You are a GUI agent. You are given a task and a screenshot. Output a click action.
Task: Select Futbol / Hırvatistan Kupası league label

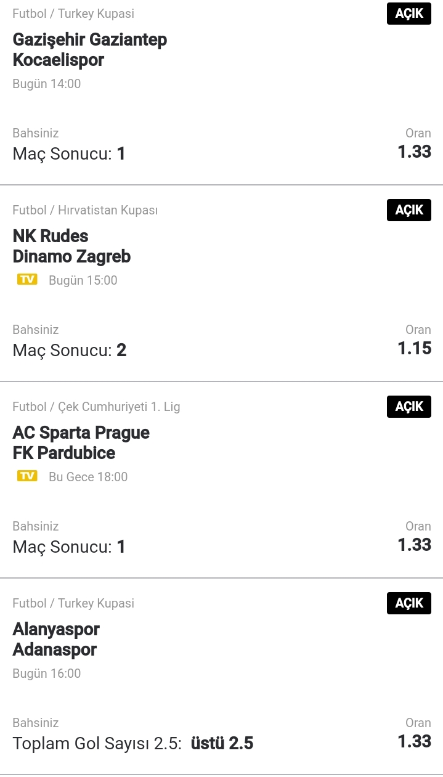[x=85, y=210]
